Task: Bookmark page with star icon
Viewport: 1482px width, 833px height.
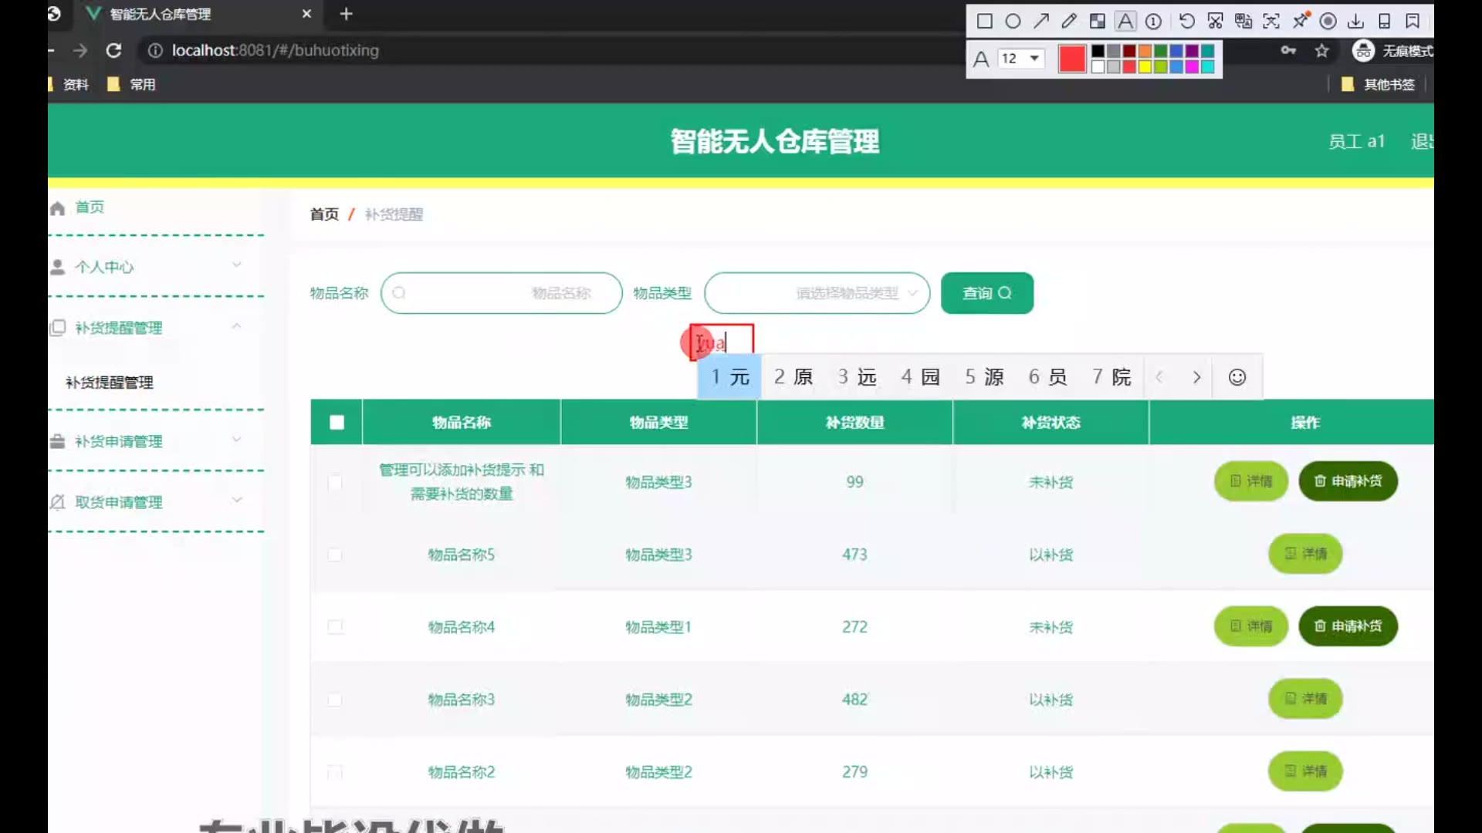Action: (x=1322, y=51)
